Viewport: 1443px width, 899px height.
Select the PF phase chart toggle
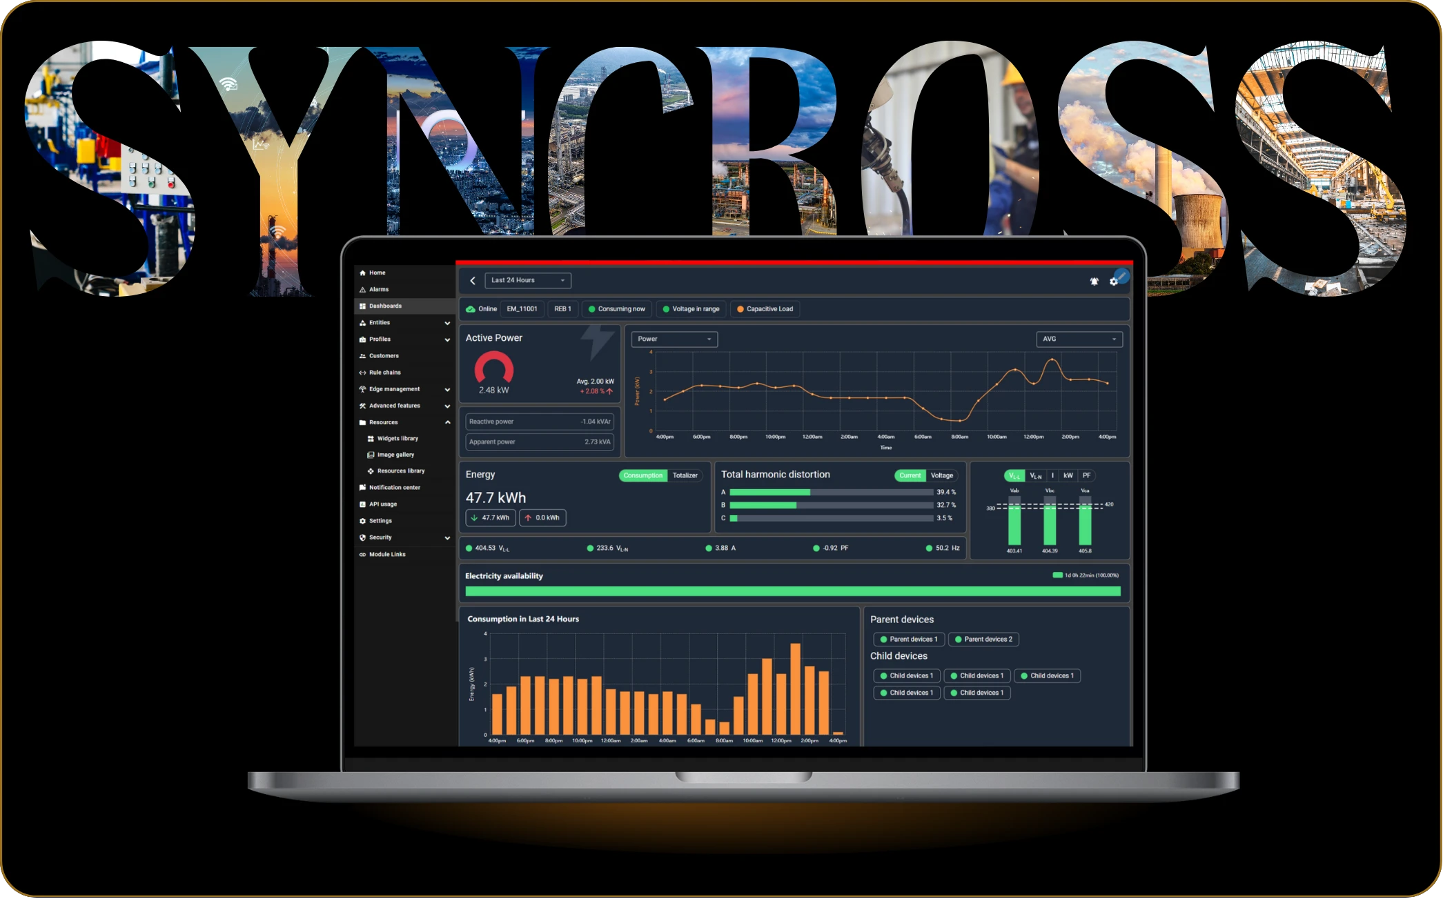1087,476
